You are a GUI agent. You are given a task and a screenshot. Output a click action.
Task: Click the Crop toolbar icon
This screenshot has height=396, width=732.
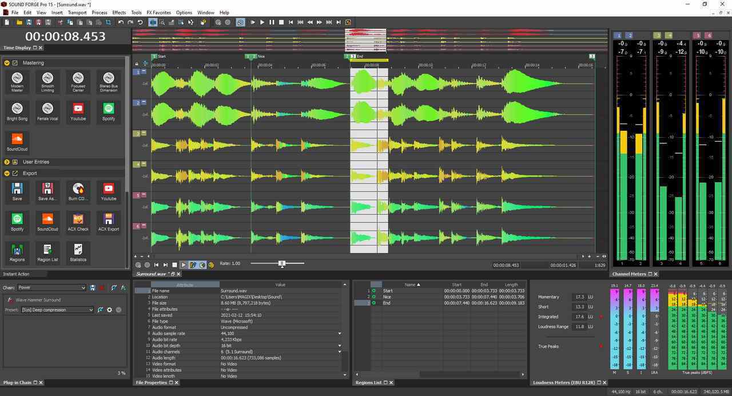[x=108, y=22]
